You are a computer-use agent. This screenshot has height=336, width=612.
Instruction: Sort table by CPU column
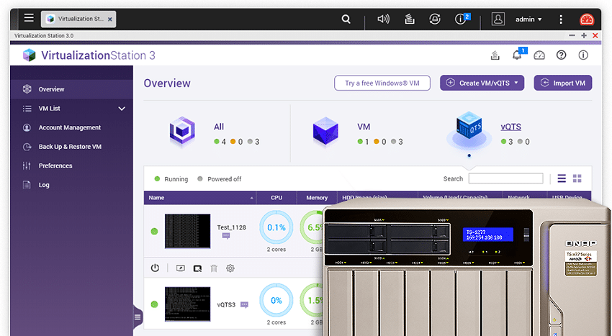pos(276,198)
